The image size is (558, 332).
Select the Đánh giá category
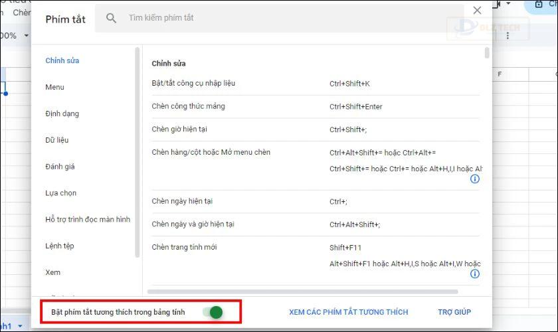60,167
